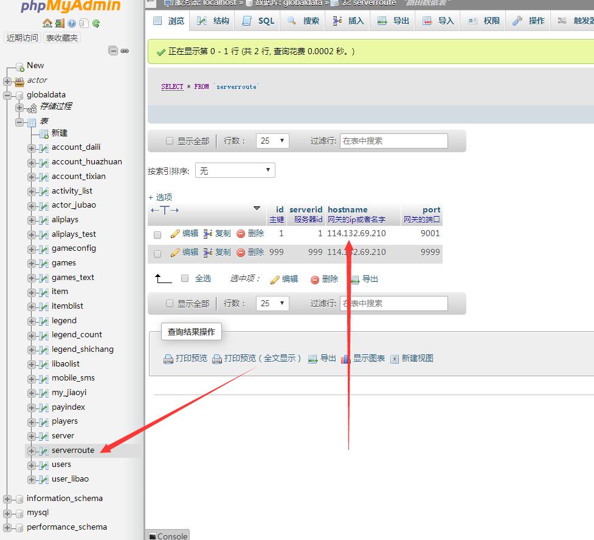Click the pencil edit icon for row id 1
Viewport: 594px width, 540px height.
point(175,234)
